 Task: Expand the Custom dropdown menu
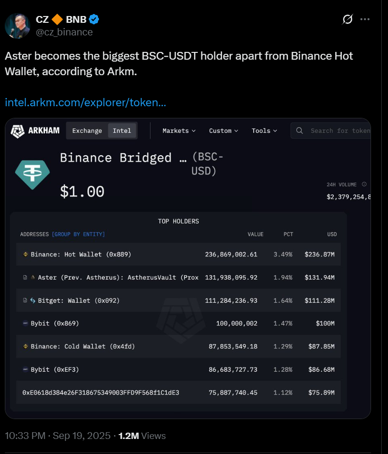pyautogui.click(x=224, y=130)
